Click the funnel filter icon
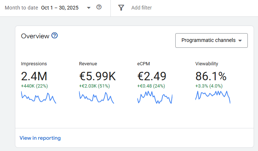The image size is (258, 151). [121, 8]
